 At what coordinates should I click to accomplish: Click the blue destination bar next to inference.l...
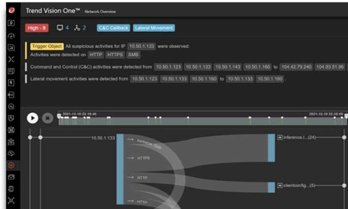coord(271,148)
